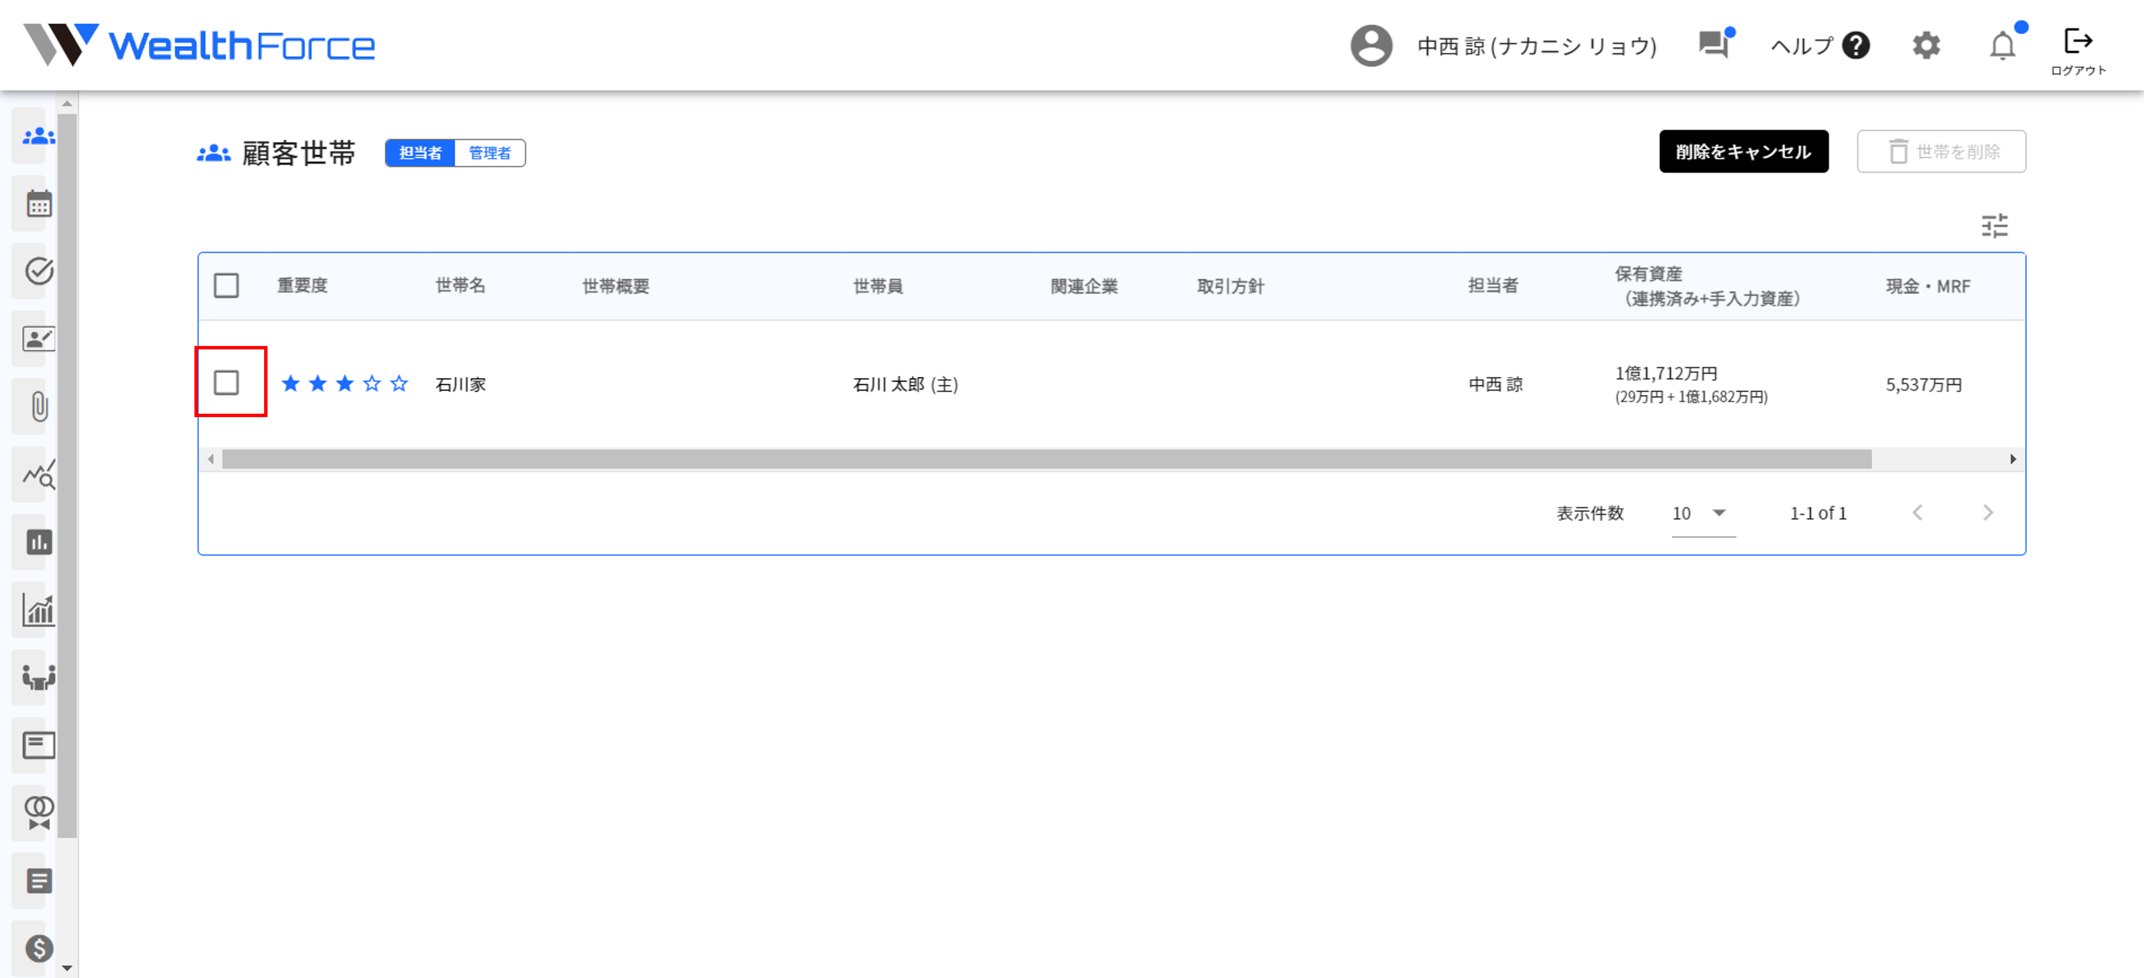2144x978 pixels.
Task: Open the document panel sidebar icon
Action: coord(38,746)
